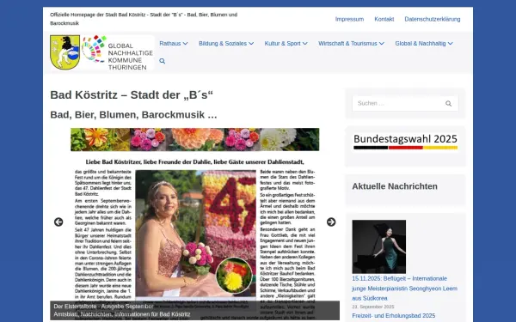Open the Datenschutzerklärung link
The image size is (516, 322).
coord(433,19)
